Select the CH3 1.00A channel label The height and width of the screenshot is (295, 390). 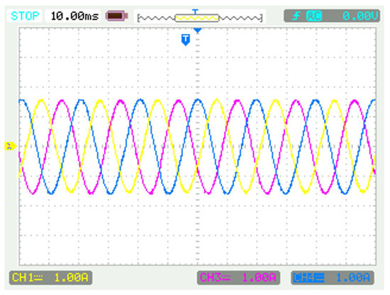tap(238, 277)
